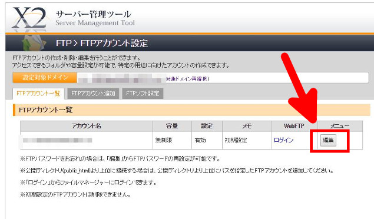374x219 pixels.
Task: Open the WebFTP ログイン link
Action: (x=283, y=140)
